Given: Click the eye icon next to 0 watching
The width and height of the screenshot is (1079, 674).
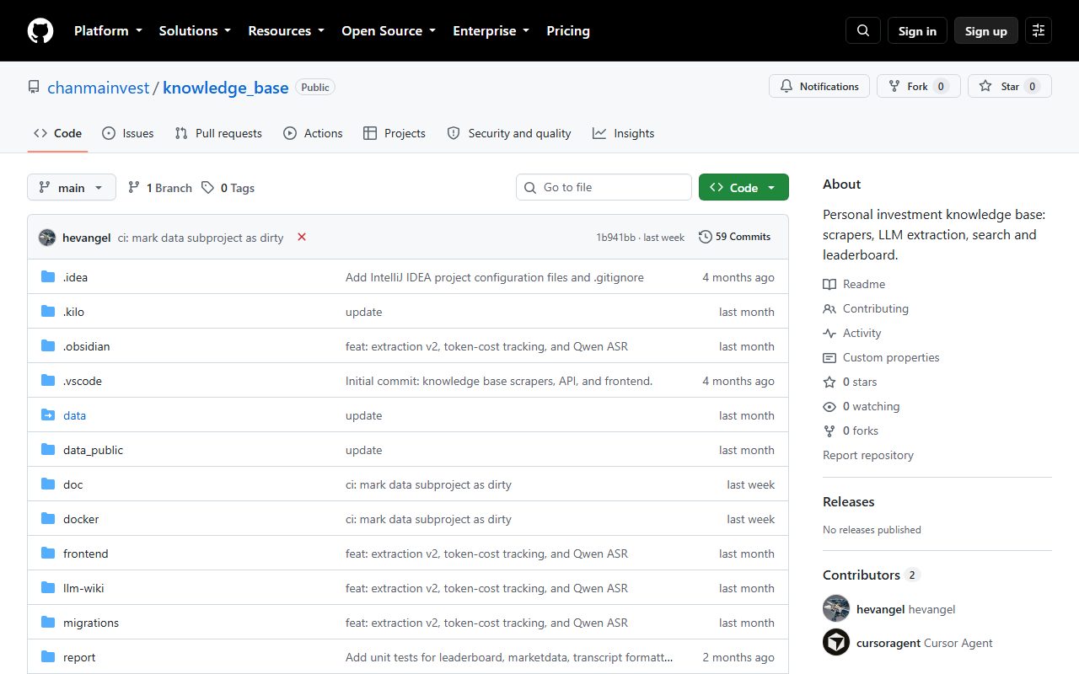Looking at the screenshot, I should tap(829, 406).
